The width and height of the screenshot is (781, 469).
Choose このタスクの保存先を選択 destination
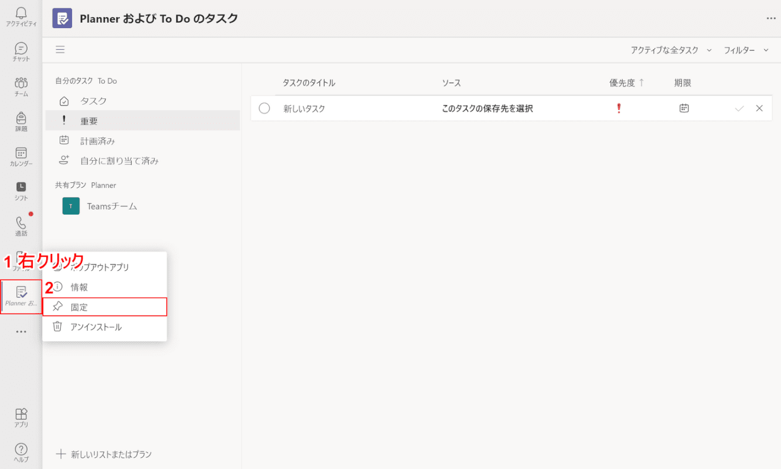pyautogui.click(x=487, y=108)
